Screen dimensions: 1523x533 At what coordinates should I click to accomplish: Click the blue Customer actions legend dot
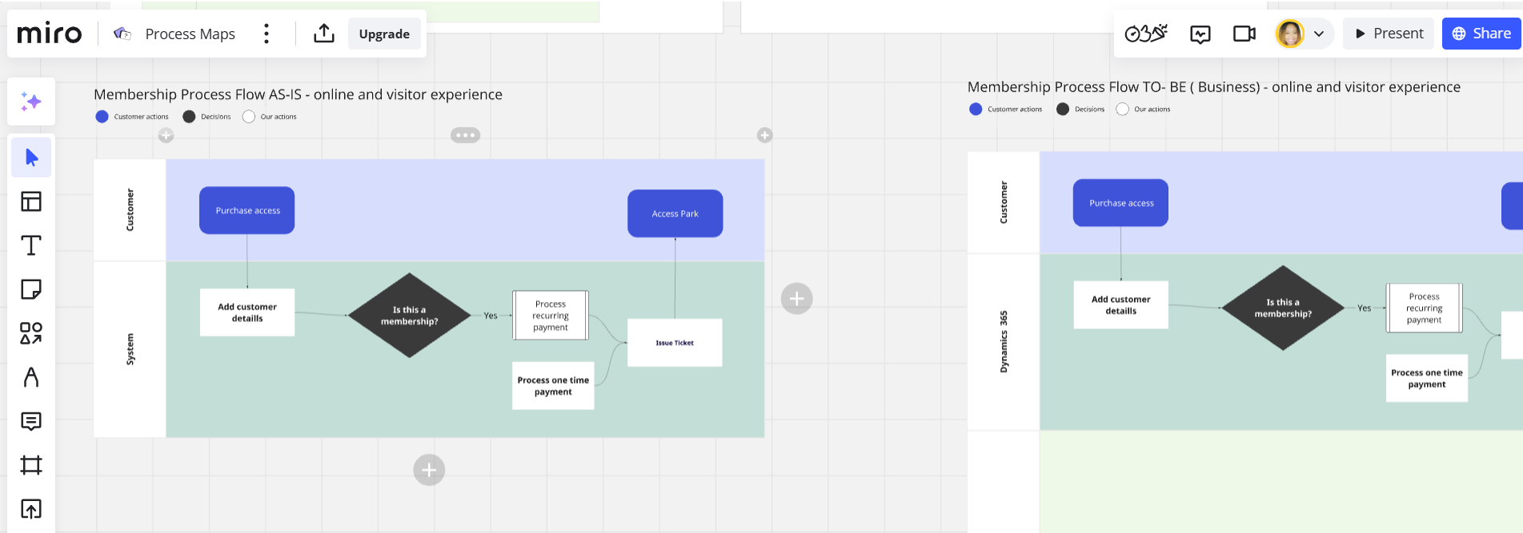click(x=102, y=117)
